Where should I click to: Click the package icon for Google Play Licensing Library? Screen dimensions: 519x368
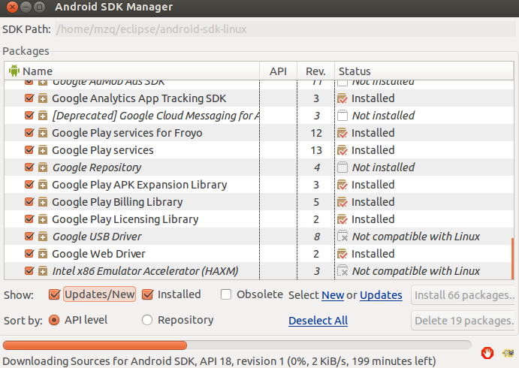coord(43,219)
